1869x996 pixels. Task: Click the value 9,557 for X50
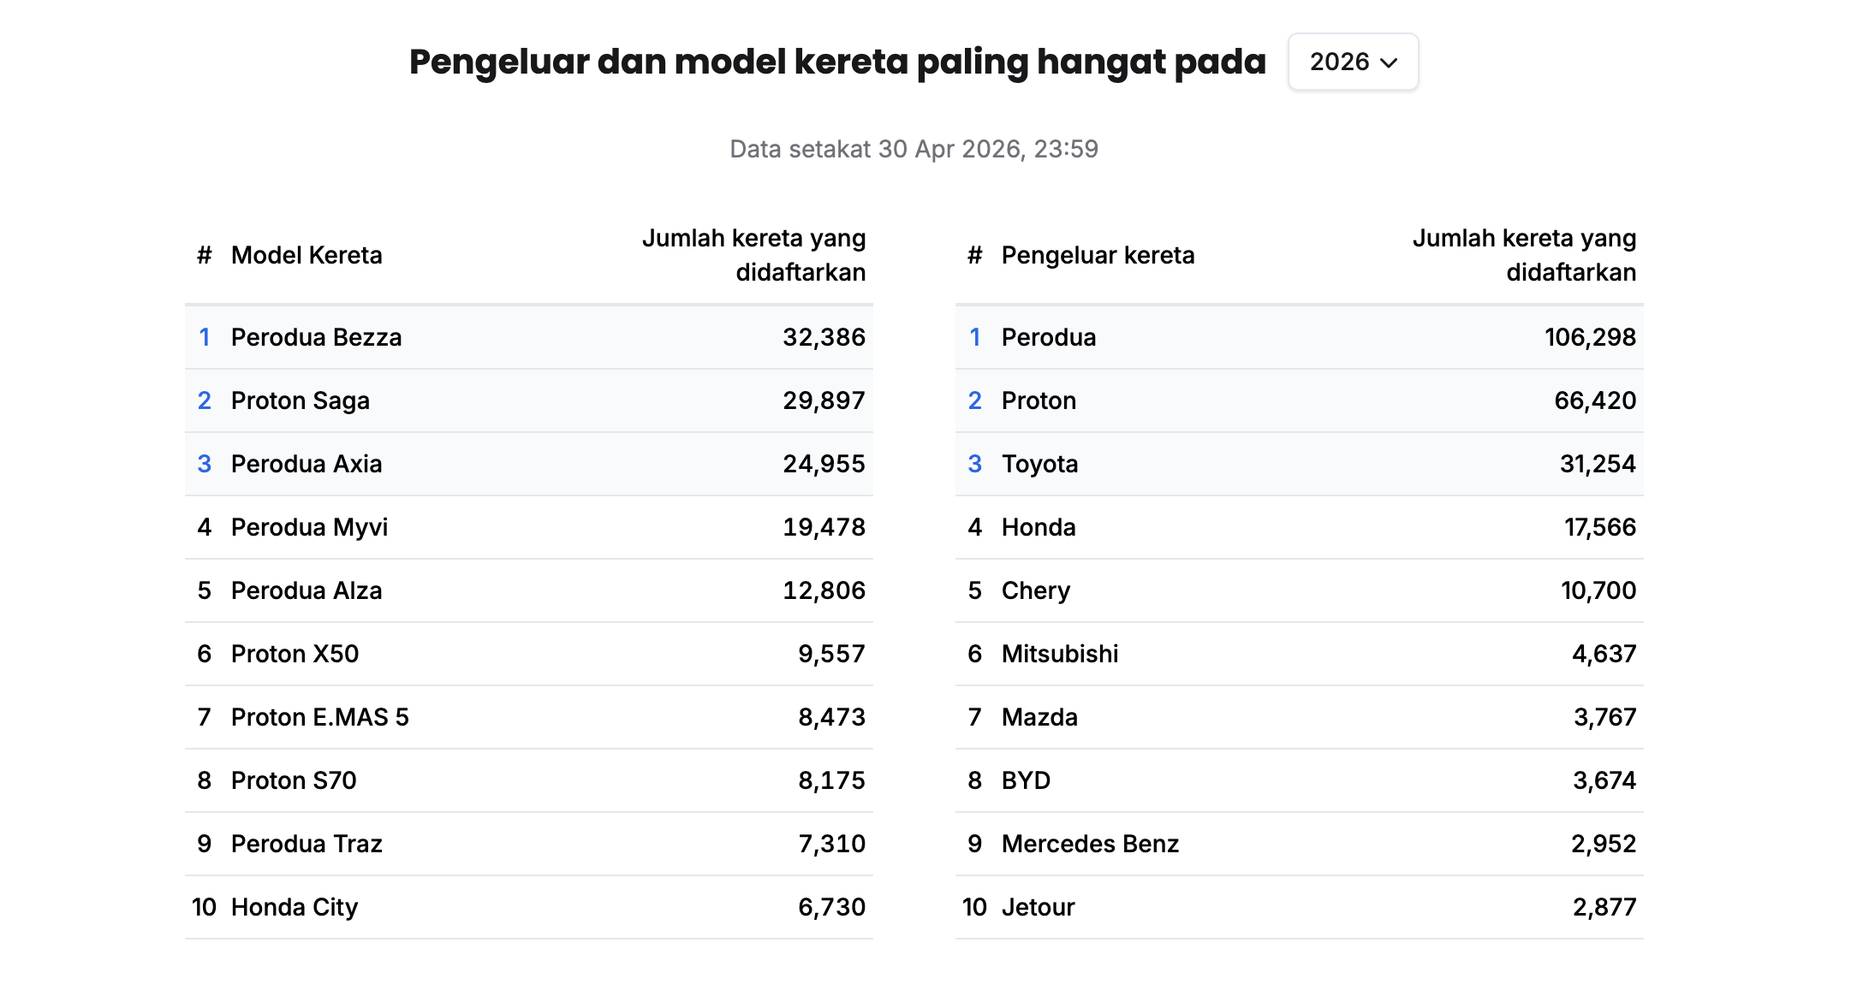[831, 654]
